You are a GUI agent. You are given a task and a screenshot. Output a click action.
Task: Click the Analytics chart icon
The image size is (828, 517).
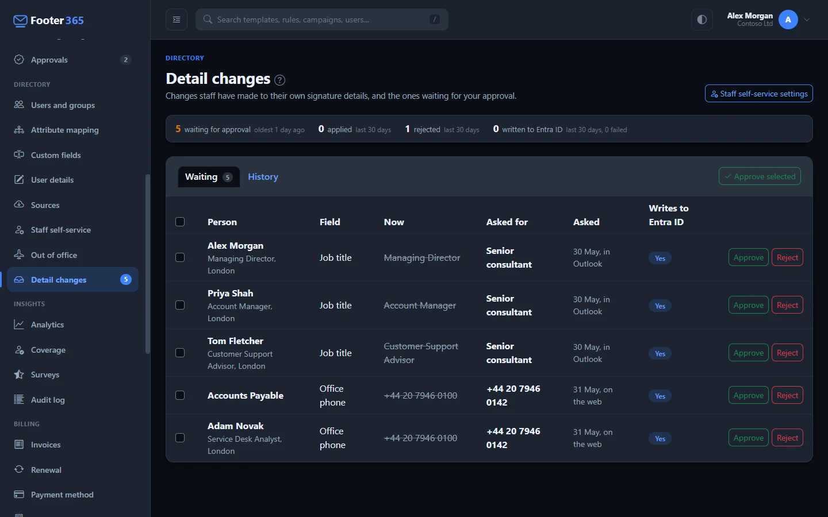click(19, 325)
